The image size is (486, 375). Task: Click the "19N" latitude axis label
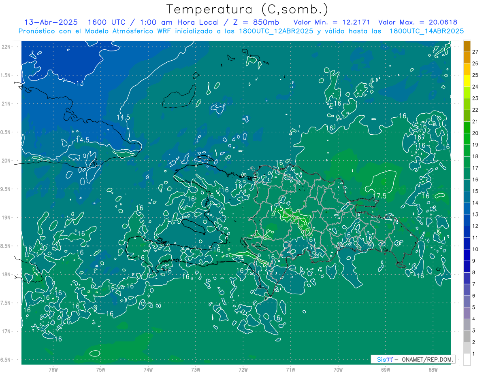(6, 218)
